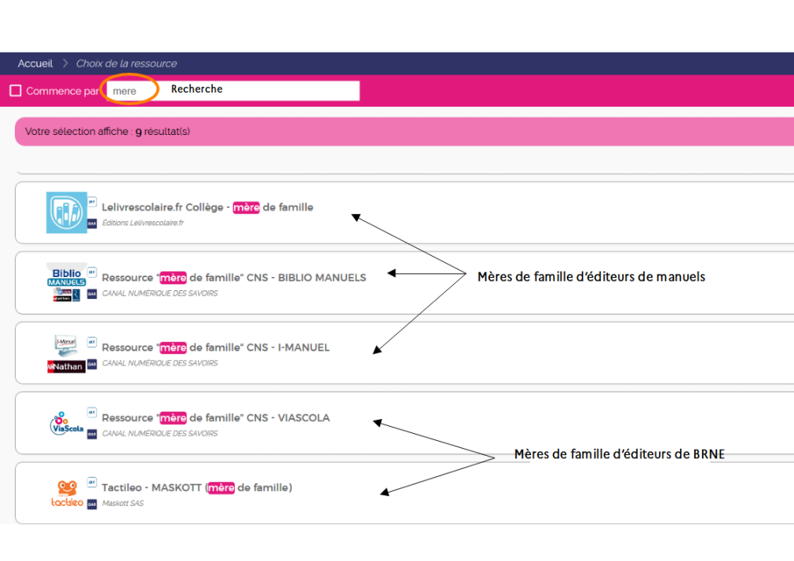Click the ViaScola logo

pyautogui.click(x=66, y=423)
